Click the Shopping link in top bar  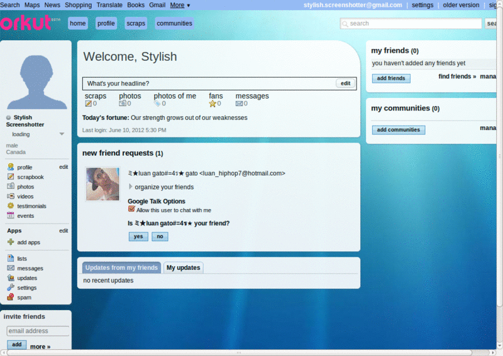78,5
